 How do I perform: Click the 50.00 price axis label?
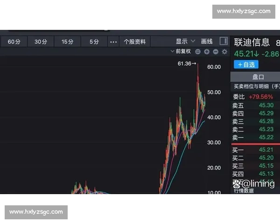[x=214, y=92]
